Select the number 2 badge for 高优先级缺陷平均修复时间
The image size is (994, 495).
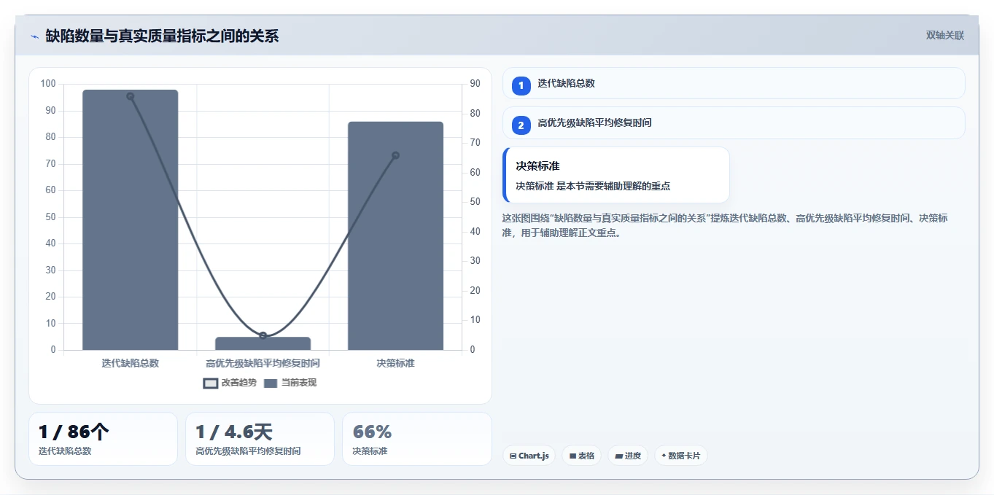[x=521, y=125]
